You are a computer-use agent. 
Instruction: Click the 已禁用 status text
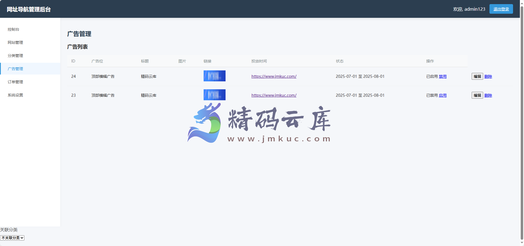pos(432,95)
